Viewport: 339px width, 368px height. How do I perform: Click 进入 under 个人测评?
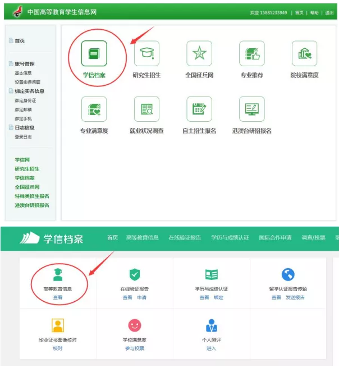[x=211, y=348]
